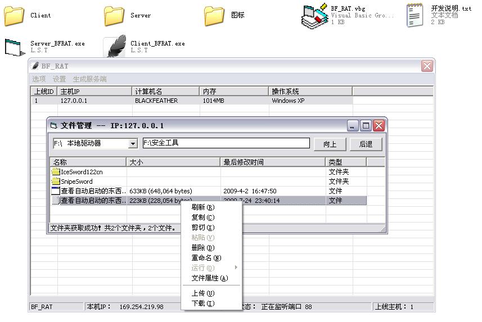Click the SnipeSword folder icon
Image resolution: width=482 pixels, height=322 pixels.
click(x=56, y=182)
